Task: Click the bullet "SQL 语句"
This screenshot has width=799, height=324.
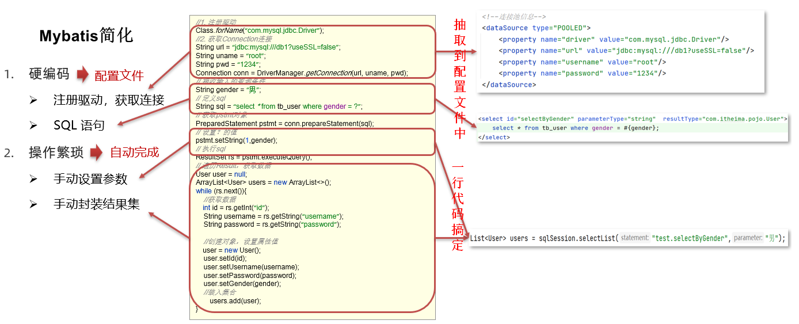Action: click(79, 125)
